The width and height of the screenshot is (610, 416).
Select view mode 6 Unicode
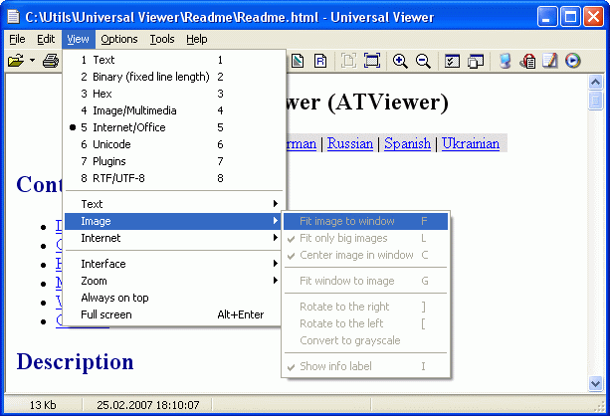click(174, 144)
